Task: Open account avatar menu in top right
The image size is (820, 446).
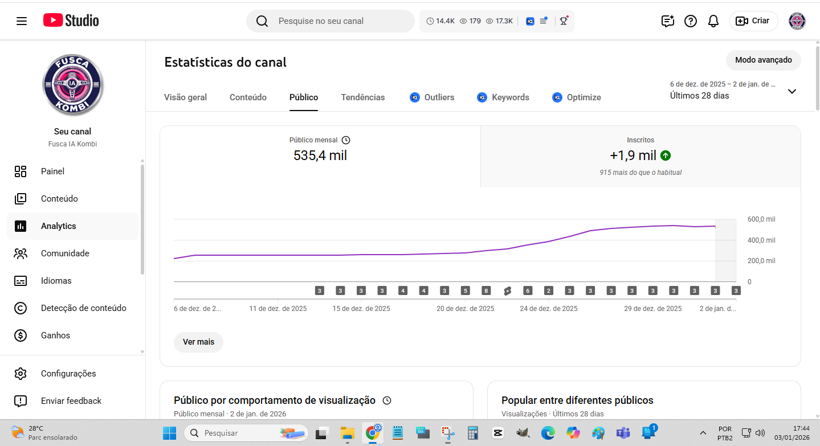Action: click(797, 21)
